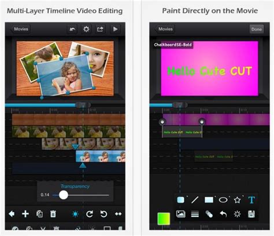Select the star shape tool

click(x=237, y=199)
